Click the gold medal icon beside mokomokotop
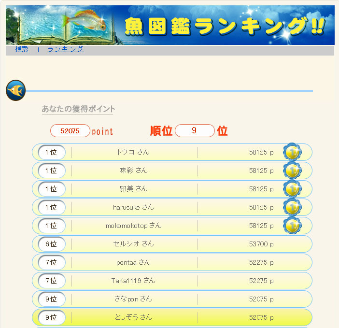339x328 pixels. [292, 226]
